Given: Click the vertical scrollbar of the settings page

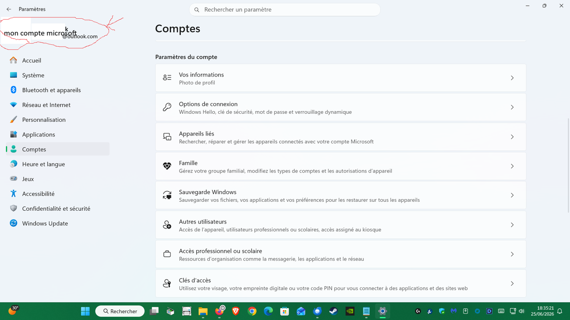Looking at the screenshot, I should pyautogui.click(x=568, y=164).
